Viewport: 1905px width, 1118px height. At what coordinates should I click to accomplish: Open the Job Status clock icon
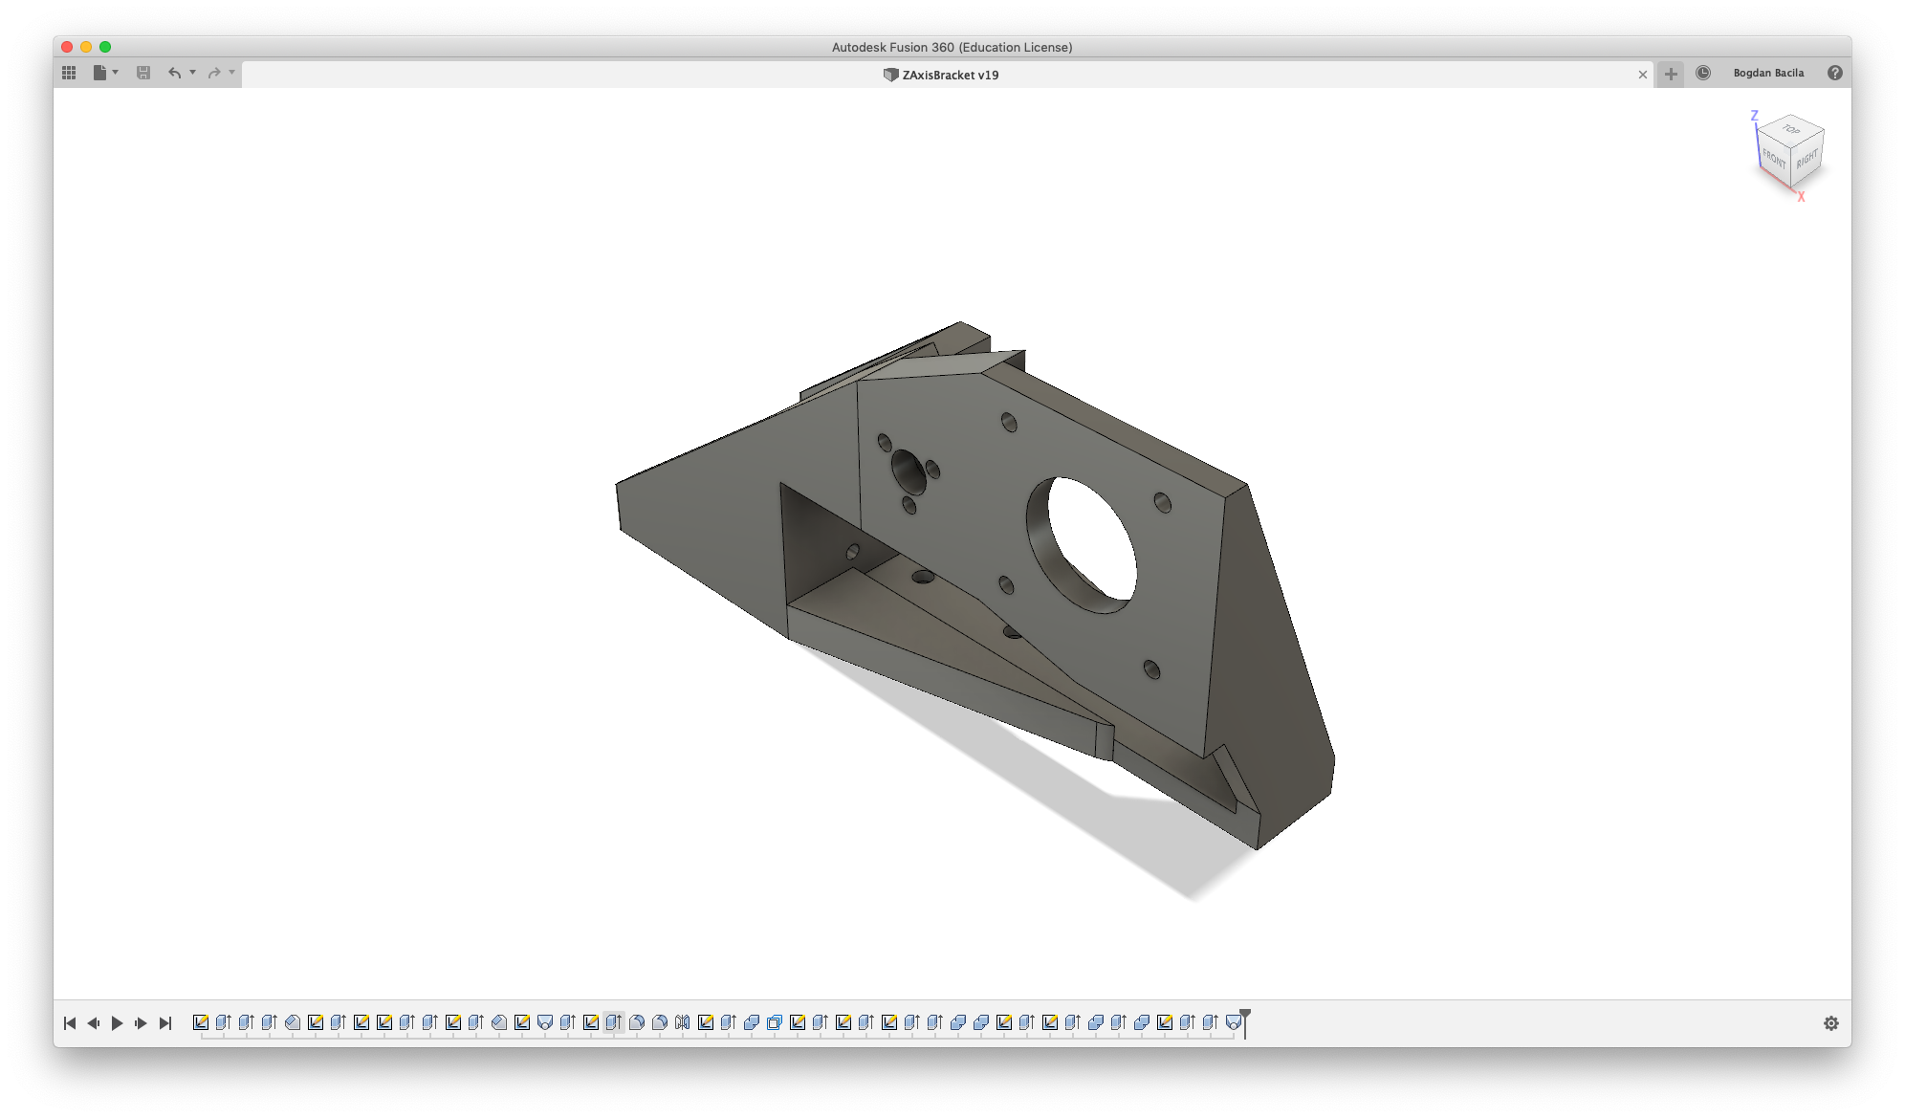point(1703,73)
